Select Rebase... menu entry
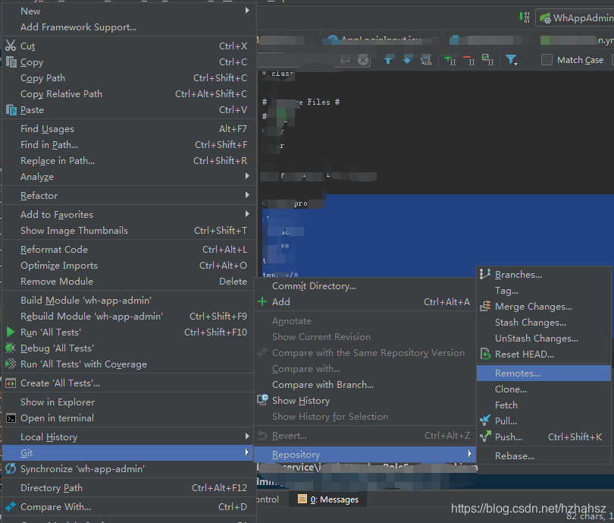The width and height of the screenshot is (614, 523). 544,456
